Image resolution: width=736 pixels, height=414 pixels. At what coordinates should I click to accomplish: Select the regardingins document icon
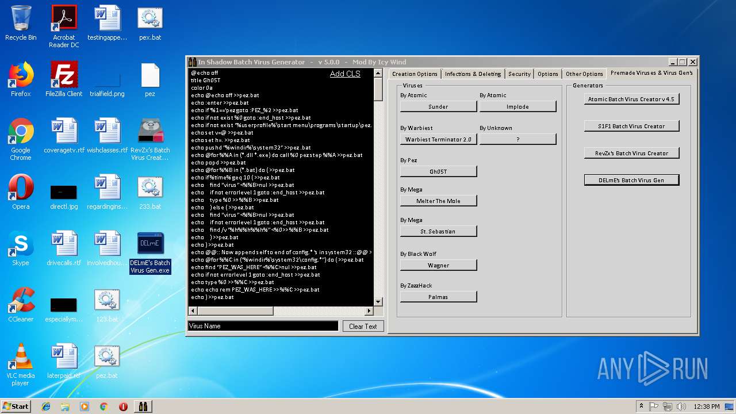tap(107, 192)
